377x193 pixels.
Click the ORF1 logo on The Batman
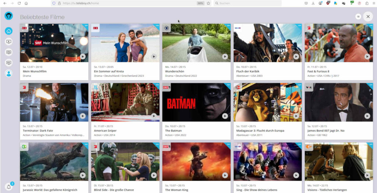tap(166, 87)
